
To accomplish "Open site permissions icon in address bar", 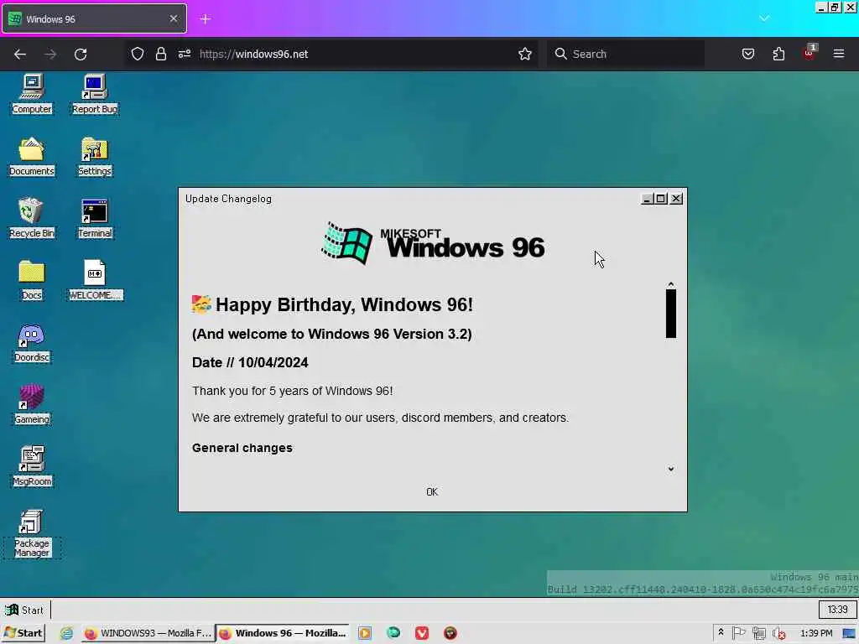I will (x=185, y=54).
